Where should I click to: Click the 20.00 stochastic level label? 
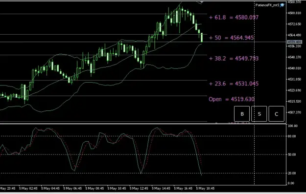(x=292, y=173)
